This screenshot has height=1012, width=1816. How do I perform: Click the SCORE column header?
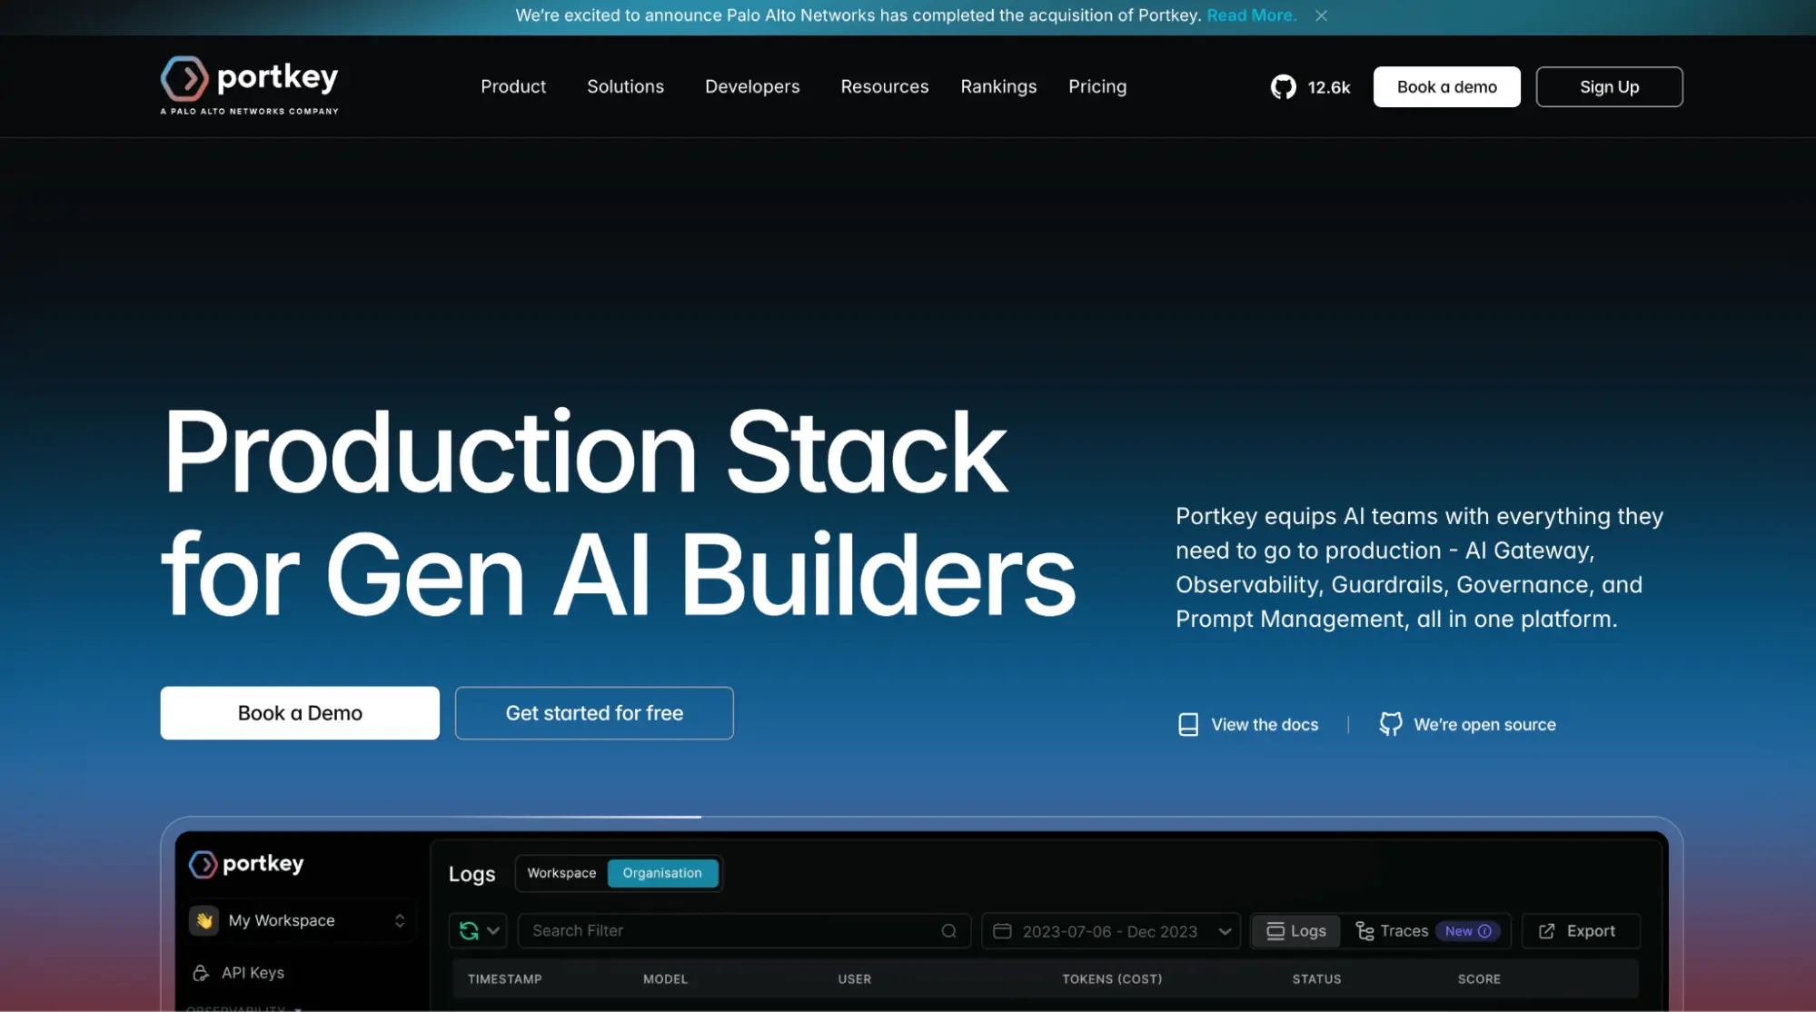coord(1479,979)
